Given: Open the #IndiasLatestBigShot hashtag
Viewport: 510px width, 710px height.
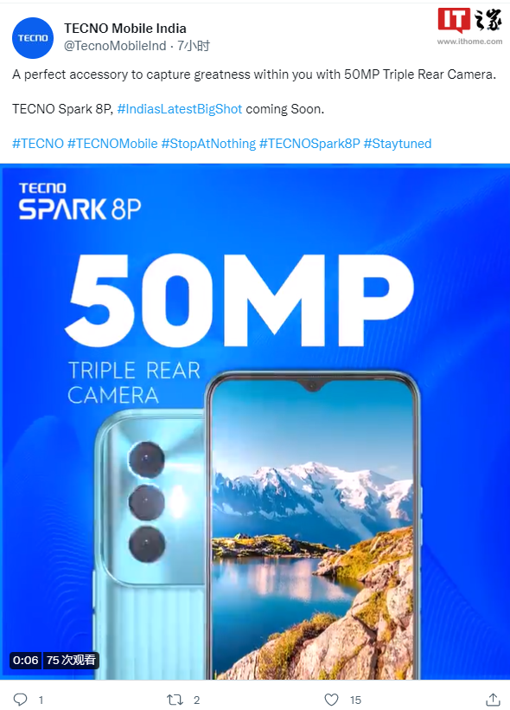Looking at the screenshot, I should tap(180, 109).
